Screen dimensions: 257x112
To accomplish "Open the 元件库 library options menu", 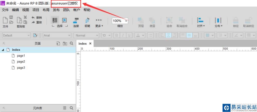I will click(x=65, y=108).
